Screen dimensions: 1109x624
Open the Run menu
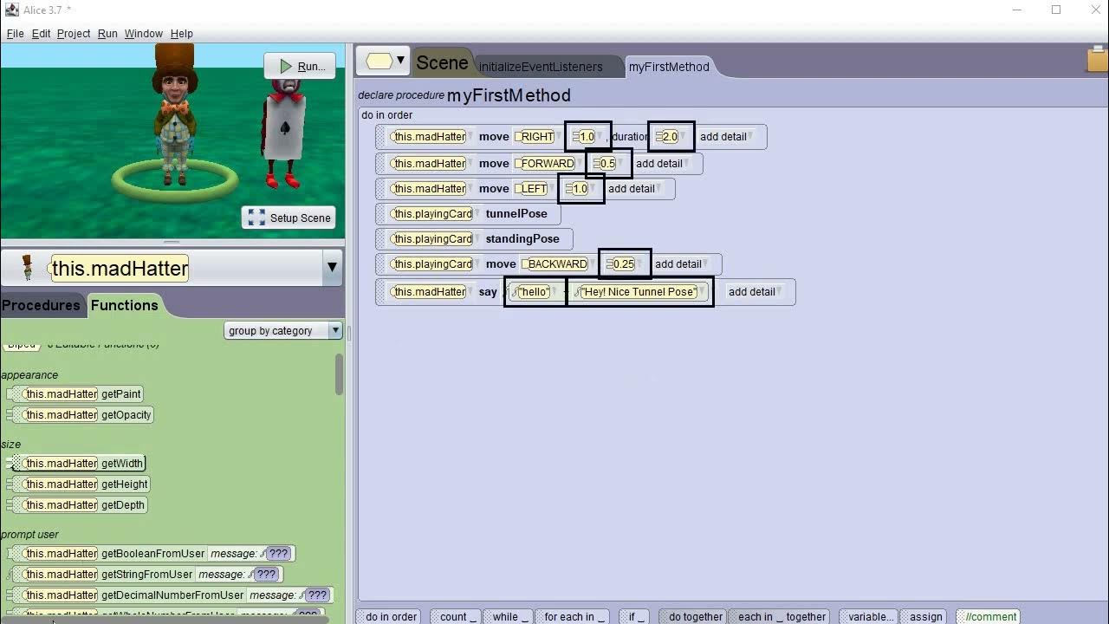click(107, 33)
